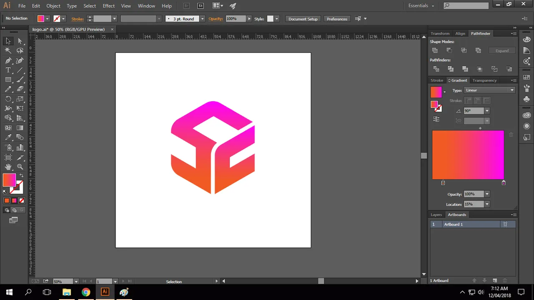Click the Reverse Gradient icon

pos(436,119)
